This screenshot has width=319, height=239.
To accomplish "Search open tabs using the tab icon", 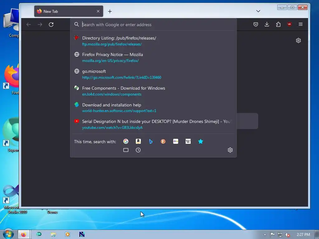I will click(x=126, y=150).
